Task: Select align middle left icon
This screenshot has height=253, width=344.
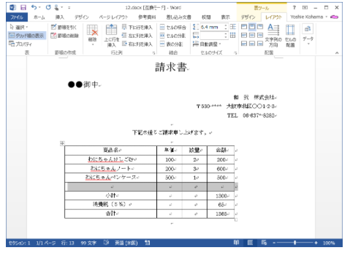Action: (x=244, y=35)
